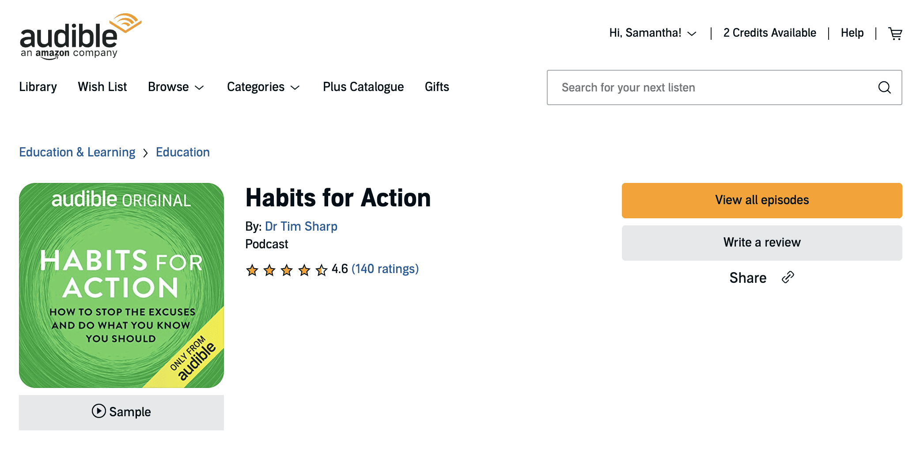Open the Plus Catalogue

[x=363, y=87]
